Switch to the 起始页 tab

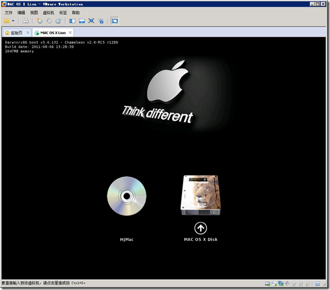pos(17,33)
